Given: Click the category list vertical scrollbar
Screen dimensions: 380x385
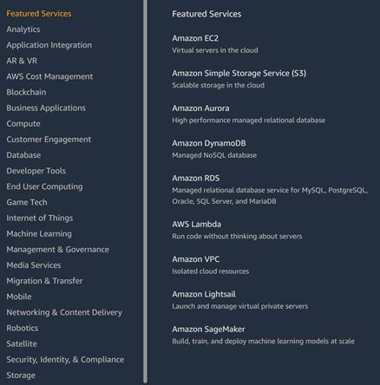Looking at the screenshot, I should tap(146, 191).
